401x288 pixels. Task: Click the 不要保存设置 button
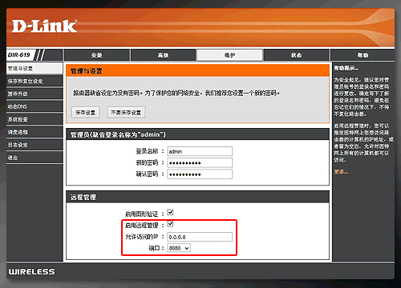pyautogui.click(x=126, y=113)
